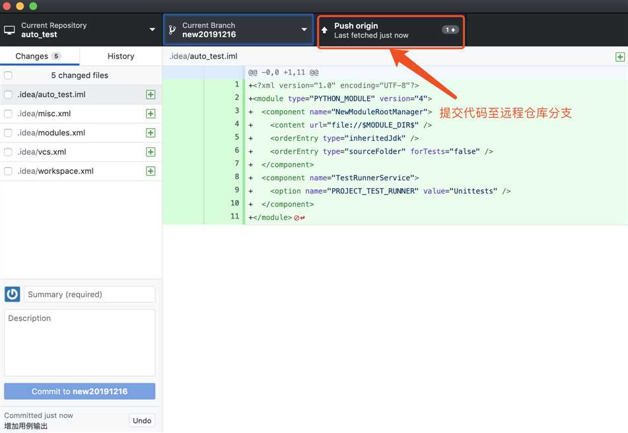Click the added-status icon for modules.xml
This screenshot has height=433, width=628.
pyautogui.click(x=151, y=133)
